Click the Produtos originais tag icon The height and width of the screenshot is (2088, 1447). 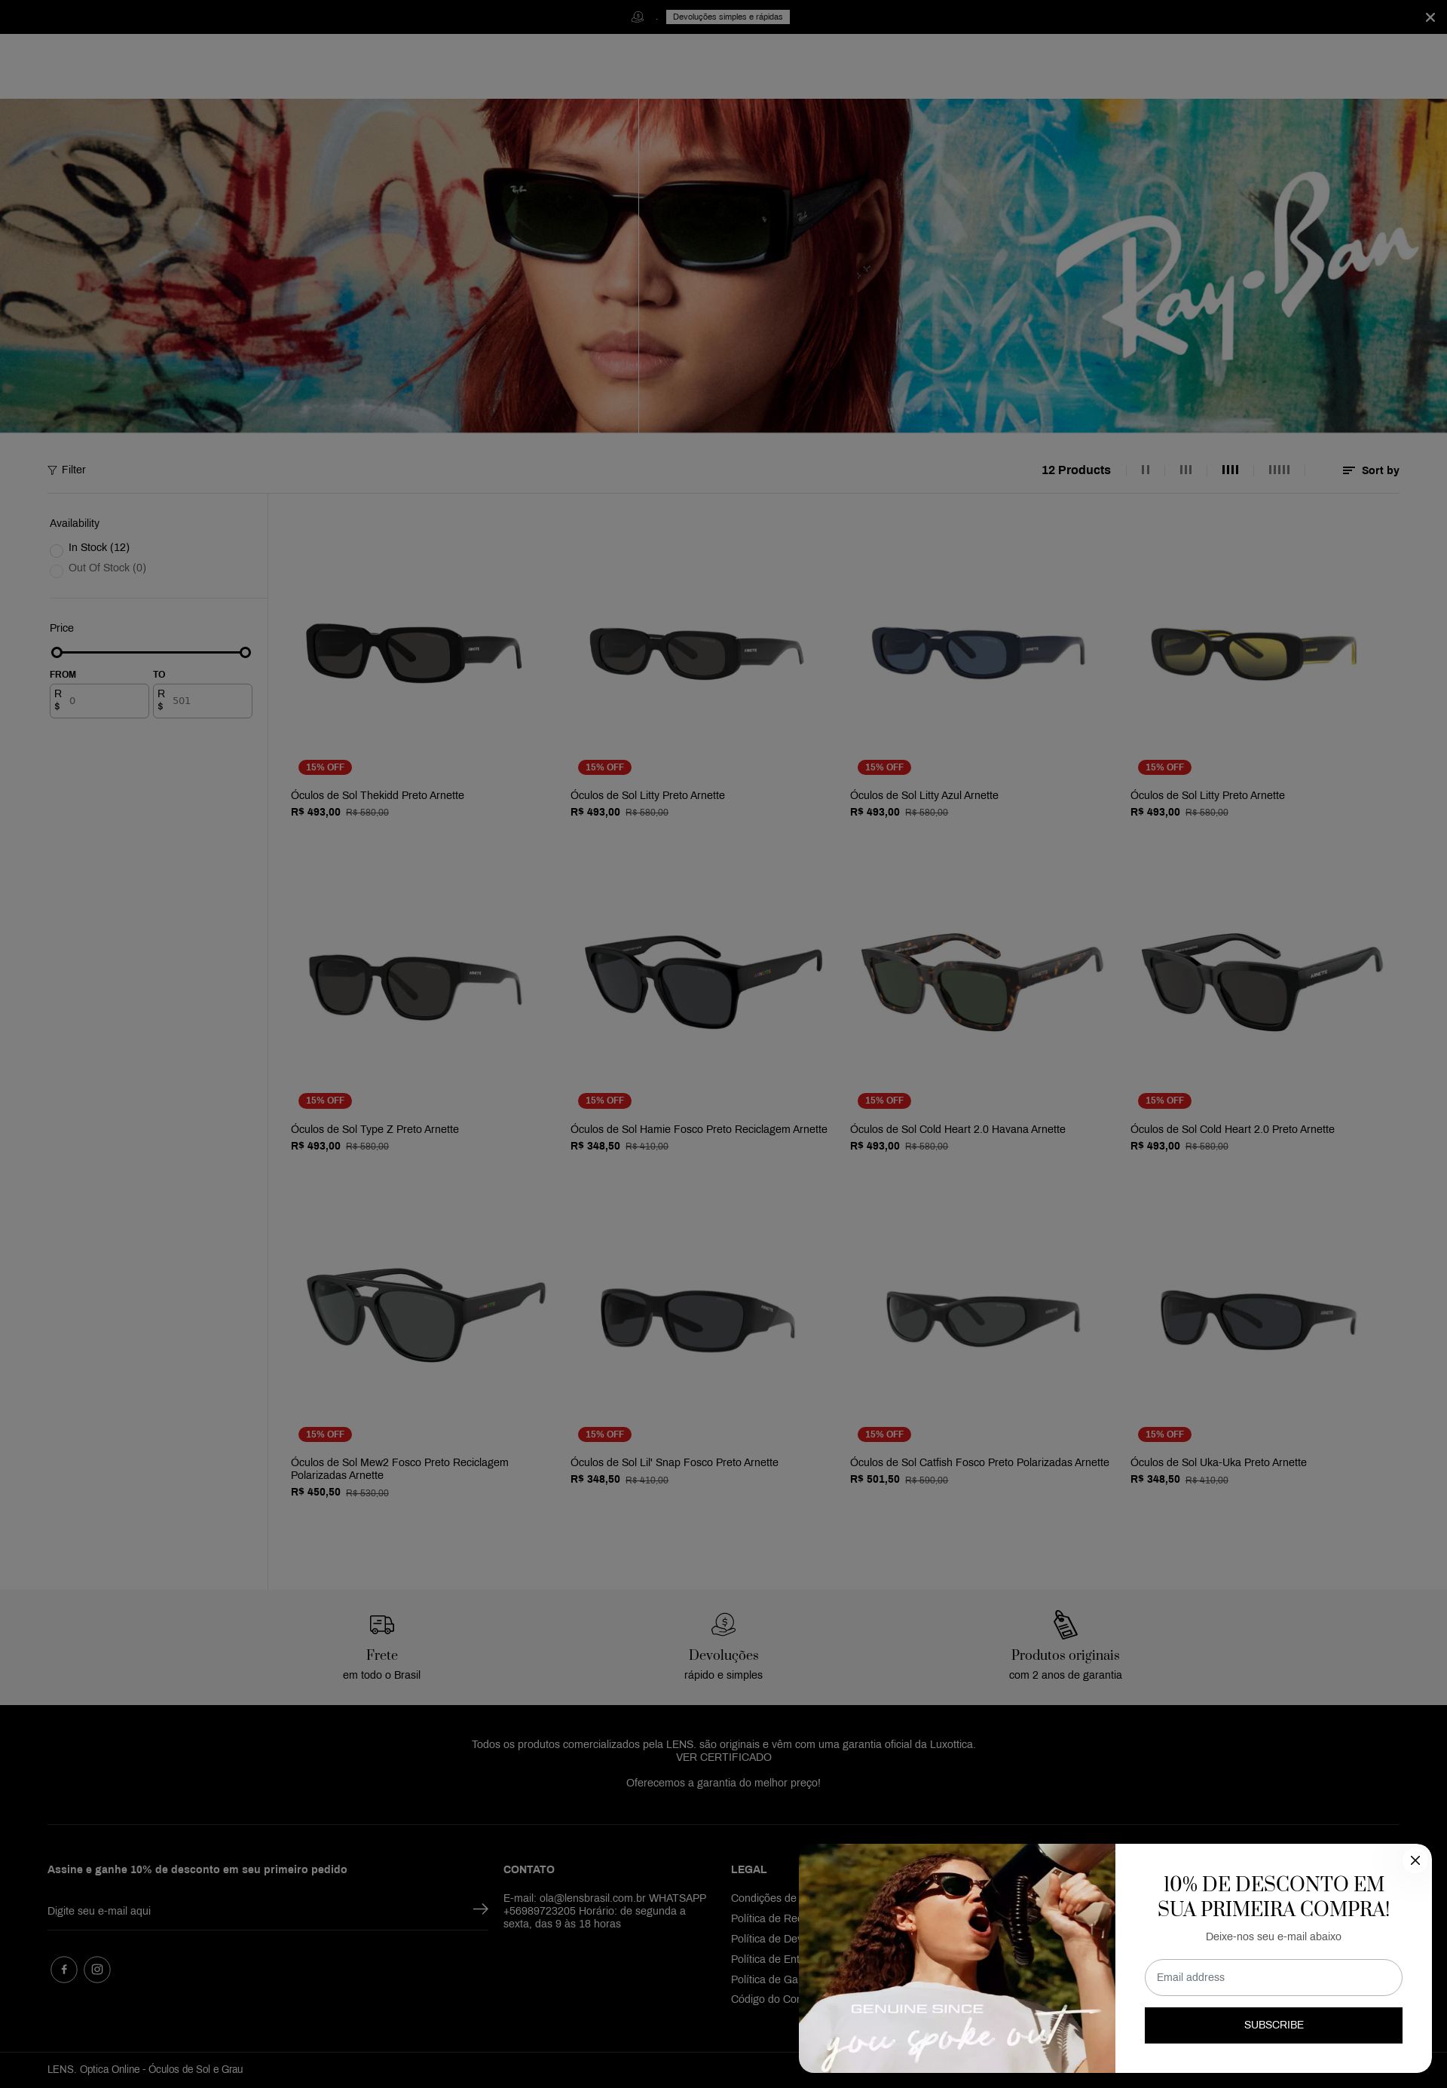click(x=1066, y=1624)
